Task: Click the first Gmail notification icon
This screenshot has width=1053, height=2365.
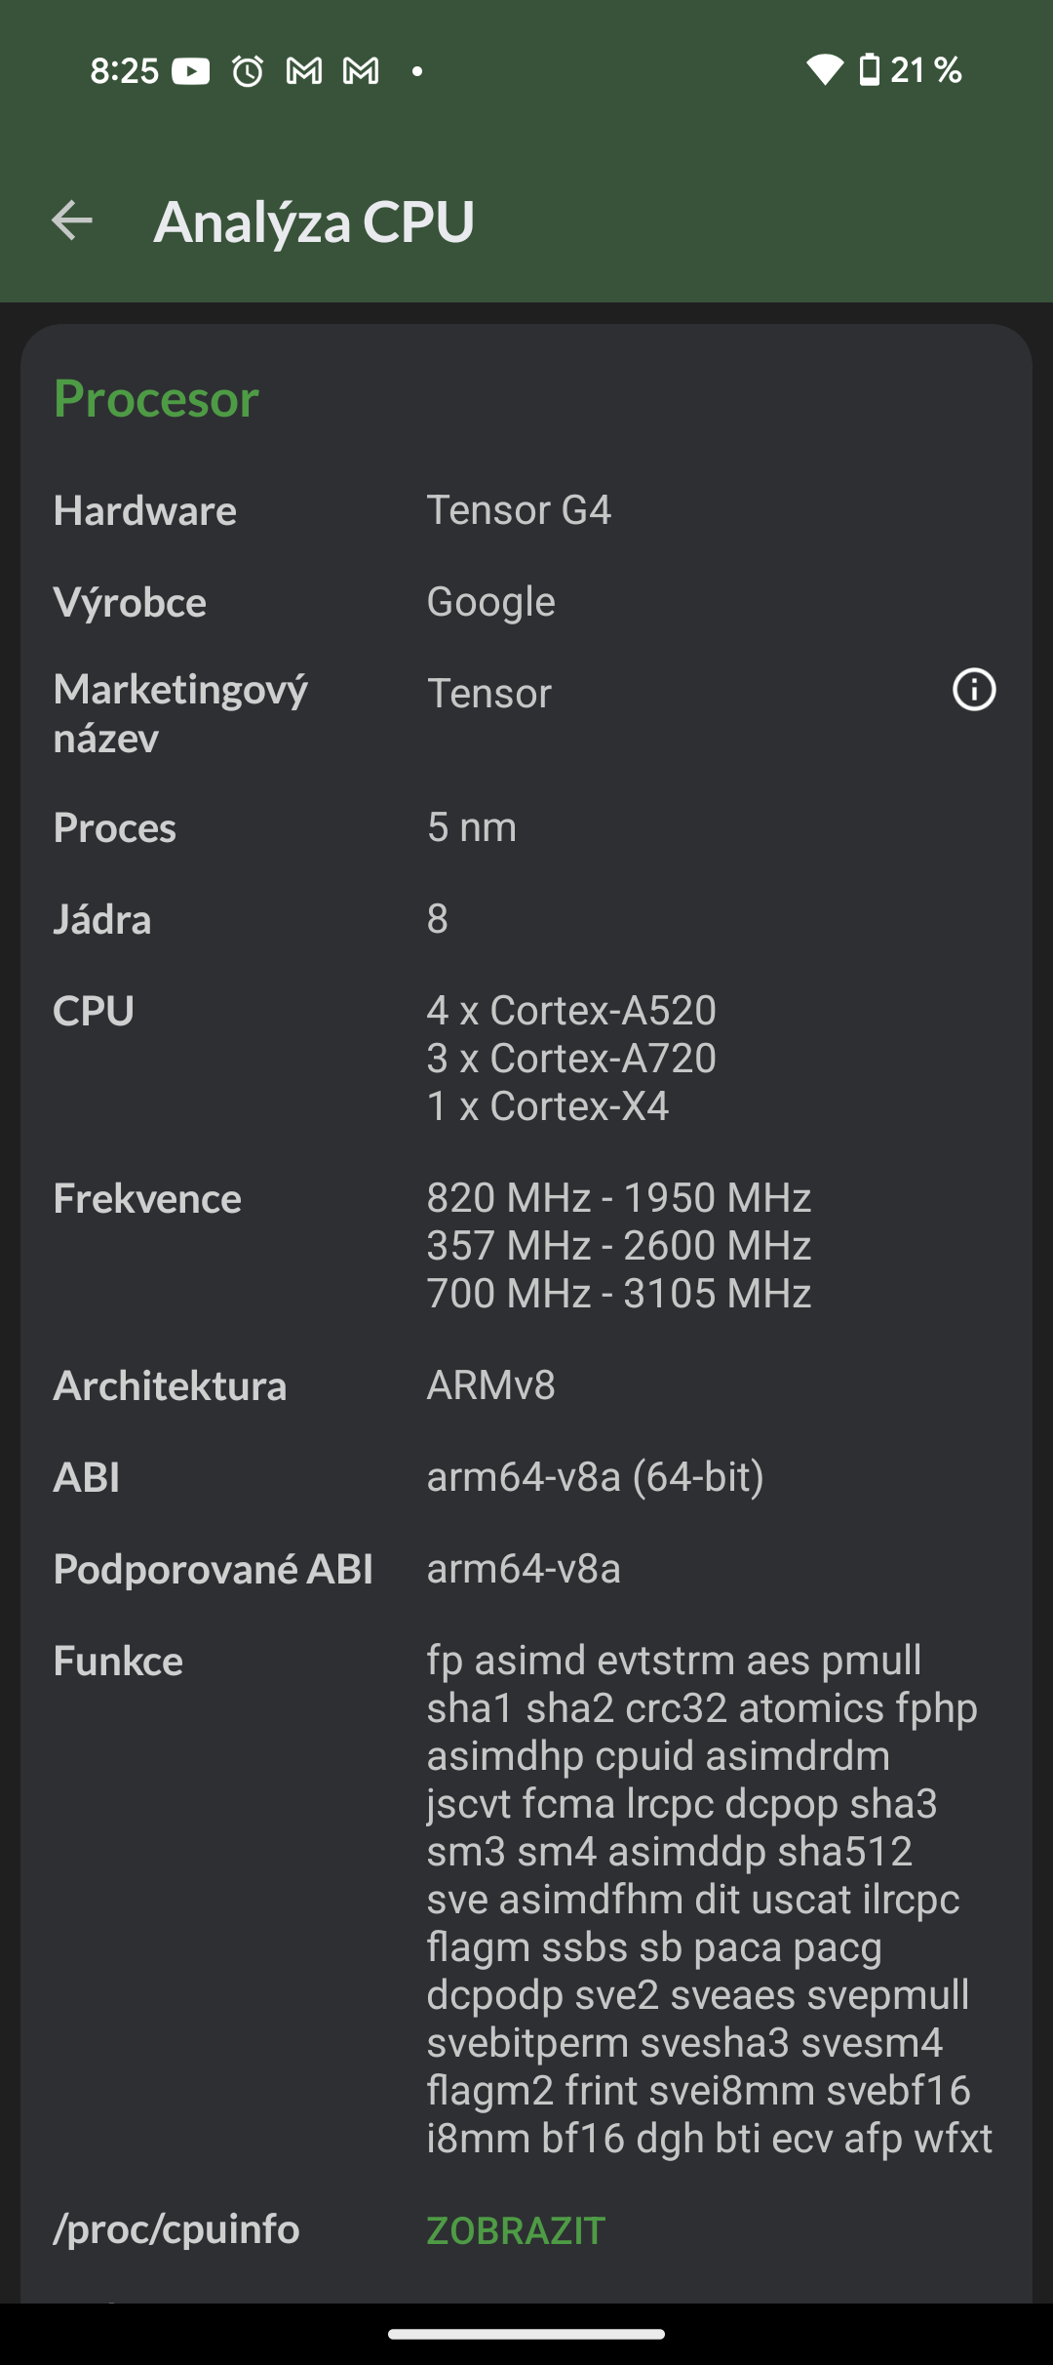Action: pyautogui.click(x=304, y=69)
